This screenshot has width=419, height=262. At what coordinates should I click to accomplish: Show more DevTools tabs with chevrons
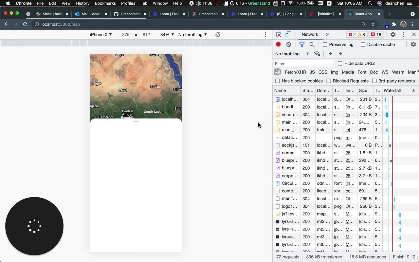pyautogui.click(x=327, y=34)
